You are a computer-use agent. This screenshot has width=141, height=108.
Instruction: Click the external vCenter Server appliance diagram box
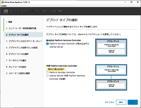(111, 85)
